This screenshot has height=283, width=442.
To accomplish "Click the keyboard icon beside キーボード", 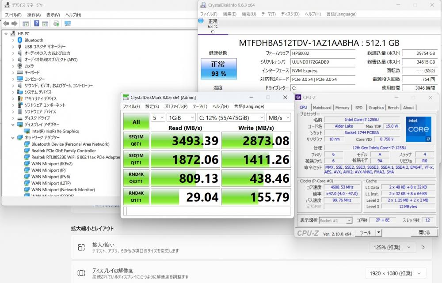I will tap(20, 72).
